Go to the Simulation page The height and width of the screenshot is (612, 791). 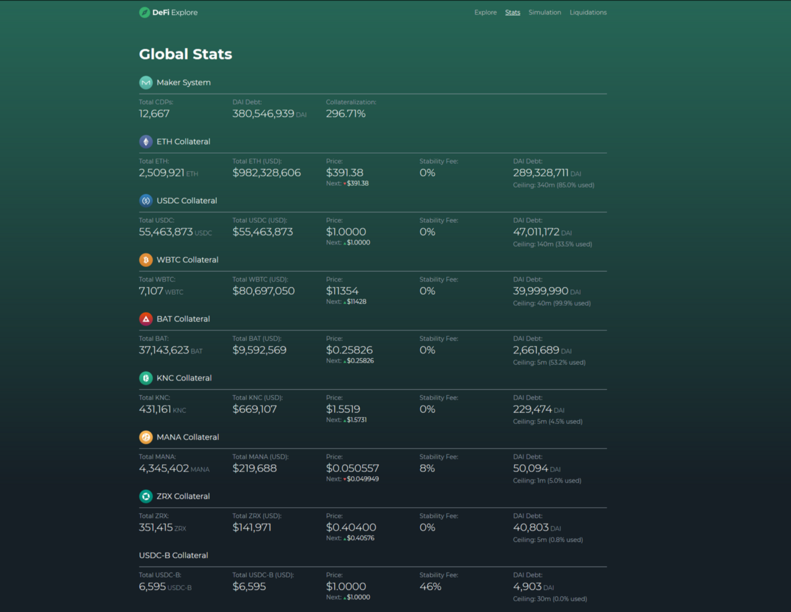(x=545, y=13)
